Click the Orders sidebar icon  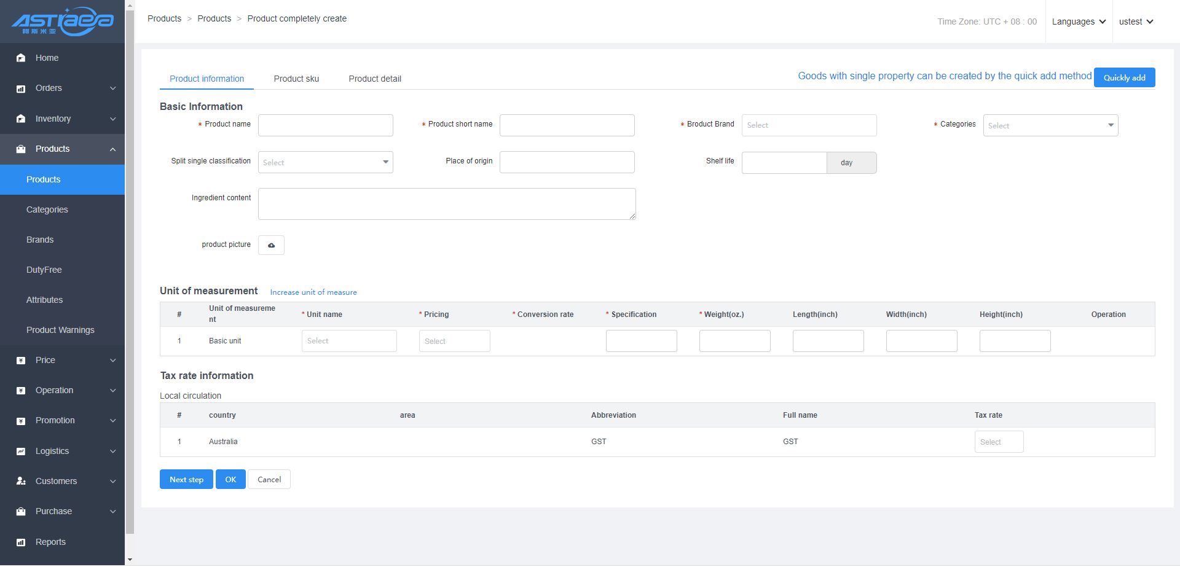coord(21,88)
